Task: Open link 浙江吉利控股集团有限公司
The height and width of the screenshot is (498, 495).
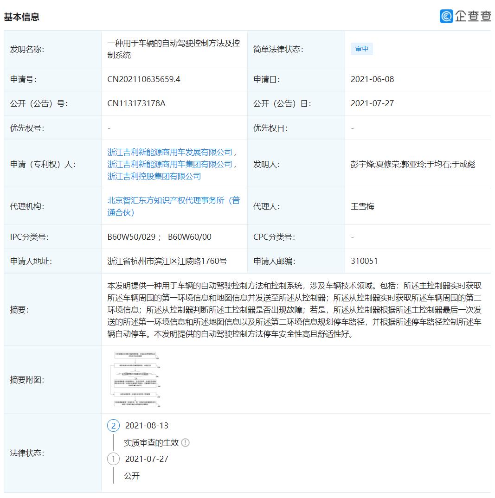Action: (x=153, y=176)
